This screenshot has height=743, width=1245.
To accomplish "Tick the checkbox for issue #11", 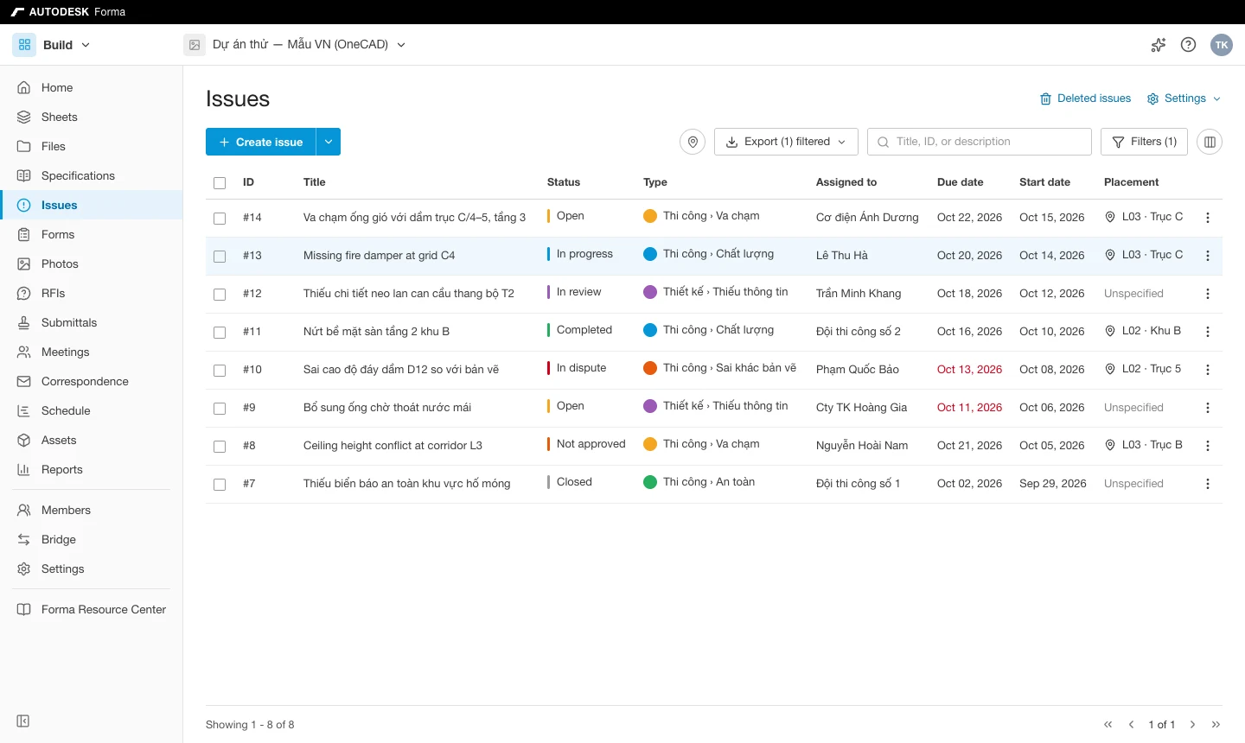I will pos(220,333).
